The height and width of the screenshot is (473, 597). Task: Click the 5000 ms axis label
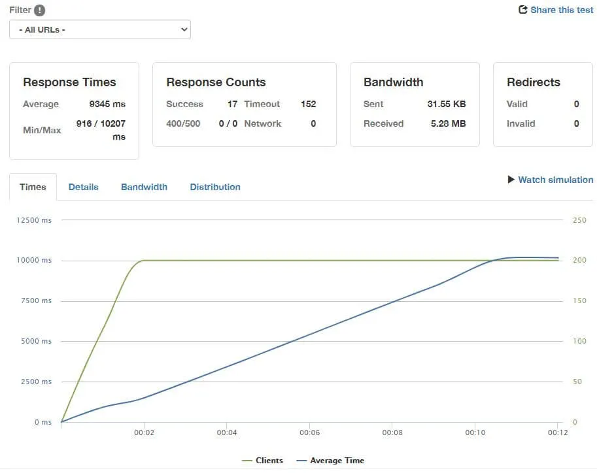pyautogui.click(x=36, y=341)
